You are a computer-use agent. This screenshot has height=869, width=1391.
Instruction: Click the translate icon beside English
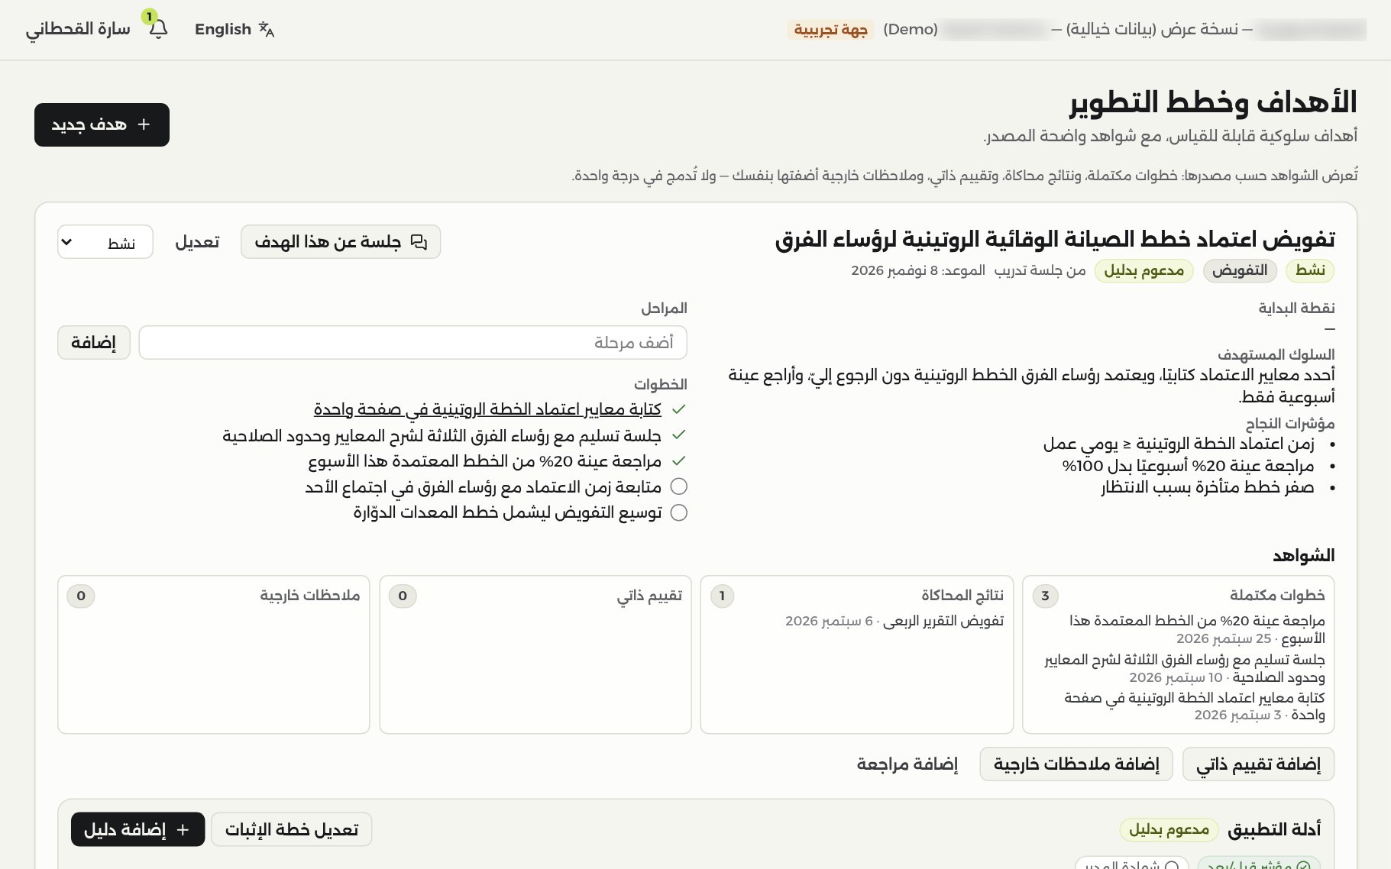tap(266, 29)
